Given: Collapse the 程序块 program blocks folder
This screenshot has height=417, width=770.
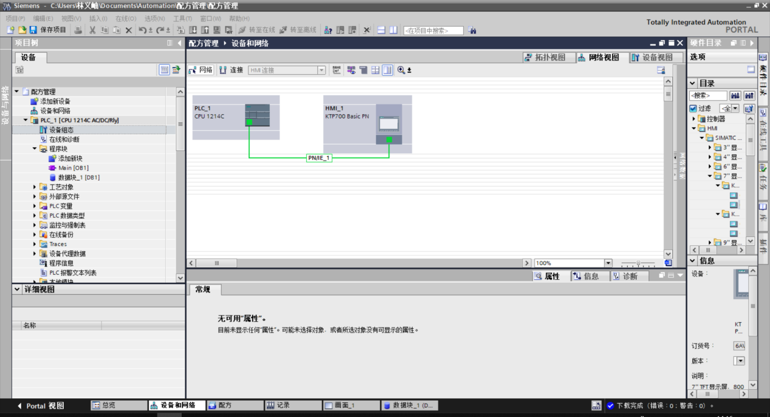Looking at the screenshot, I should [x=35, y=148].
